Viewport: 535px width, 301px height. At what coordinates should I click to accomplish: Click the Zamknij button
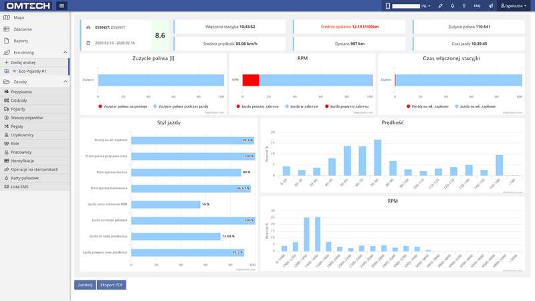click(84, 284)
